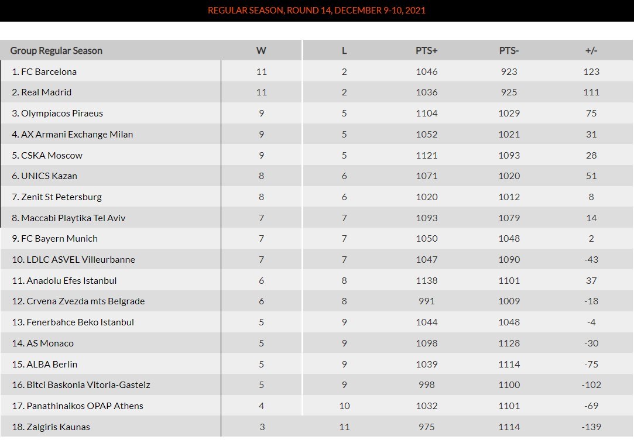Image resolution: width=634 pixels, height=443 pixels.
Task: Open Anadolu Efes Istanbul team link
Action: click(x=71, y=280)
